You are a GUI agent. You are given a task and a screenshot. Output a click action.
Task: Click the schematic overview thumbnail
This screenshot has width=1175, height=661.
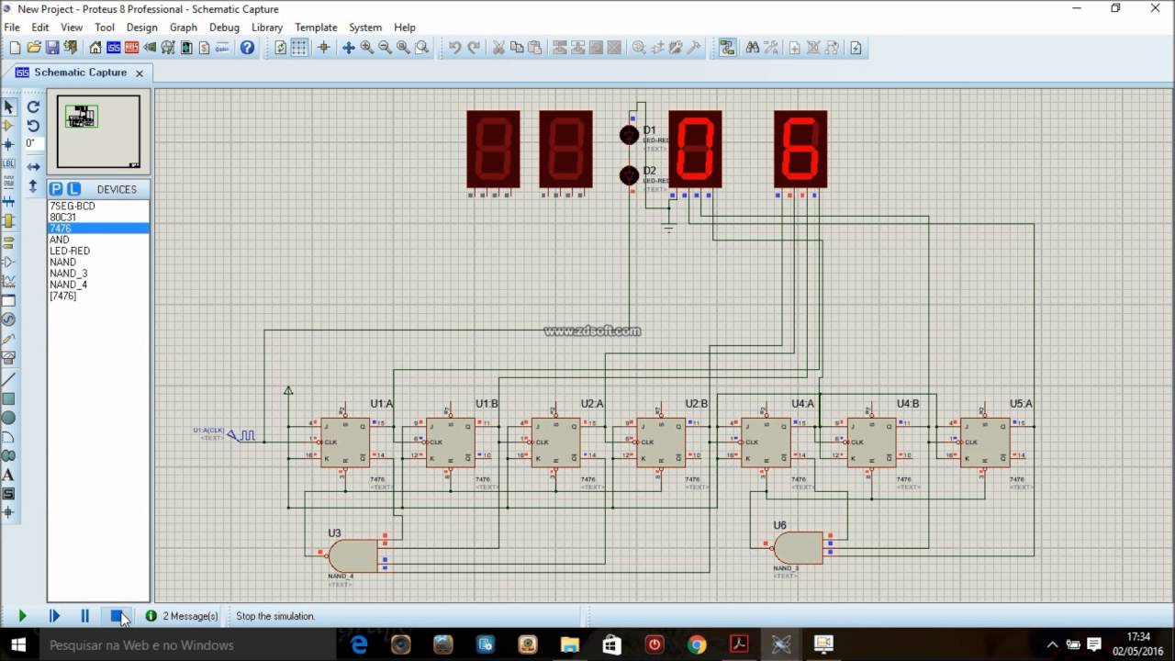click(x=98, y=131)
